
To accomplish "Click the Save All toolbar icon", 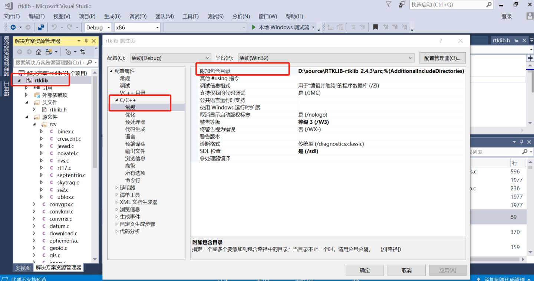I will [x=41, y=27].
